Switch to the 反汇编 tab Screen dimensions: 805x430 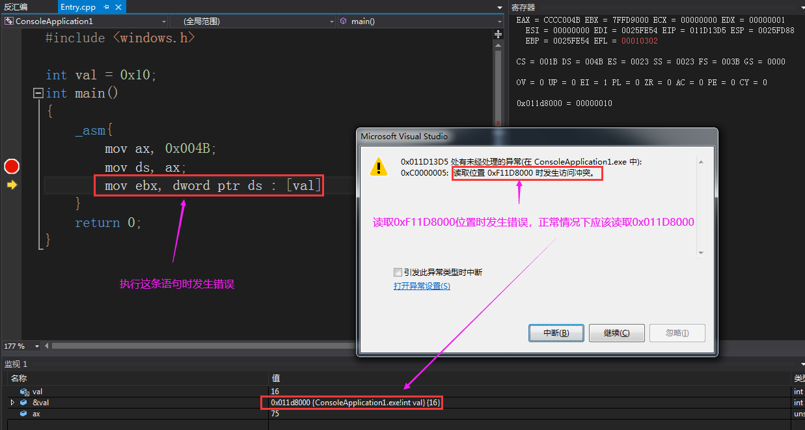16,7
